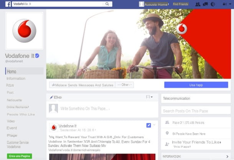This screenshot has height=160, width=234.
Task: Select the Home tab in sidebar
Action: coord(25,71)
